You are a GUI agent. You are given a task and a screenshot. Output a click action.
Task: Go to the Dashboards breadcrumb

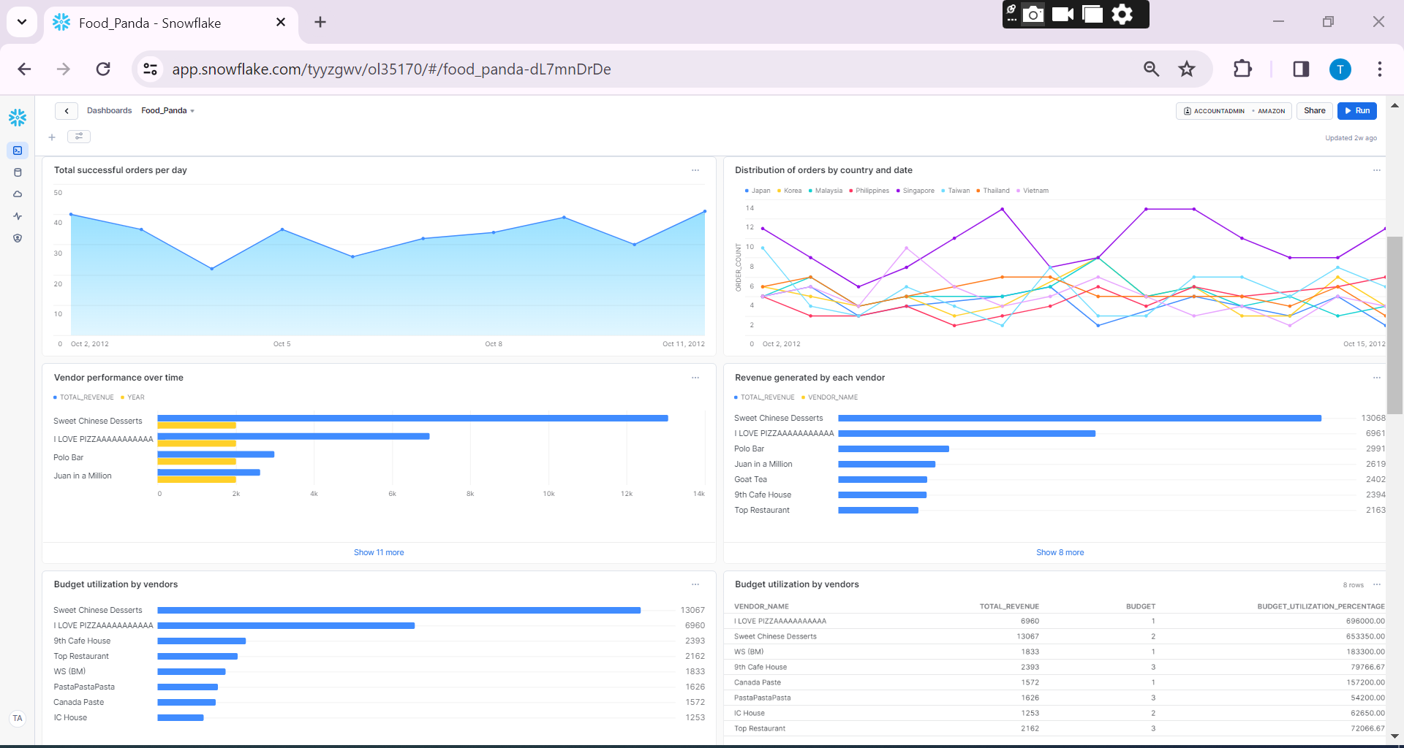coord(109,111)
